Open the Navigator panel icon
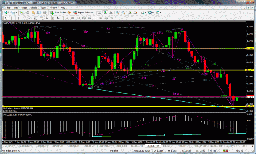This screenshot has width=256, height=154. (34, 13)
